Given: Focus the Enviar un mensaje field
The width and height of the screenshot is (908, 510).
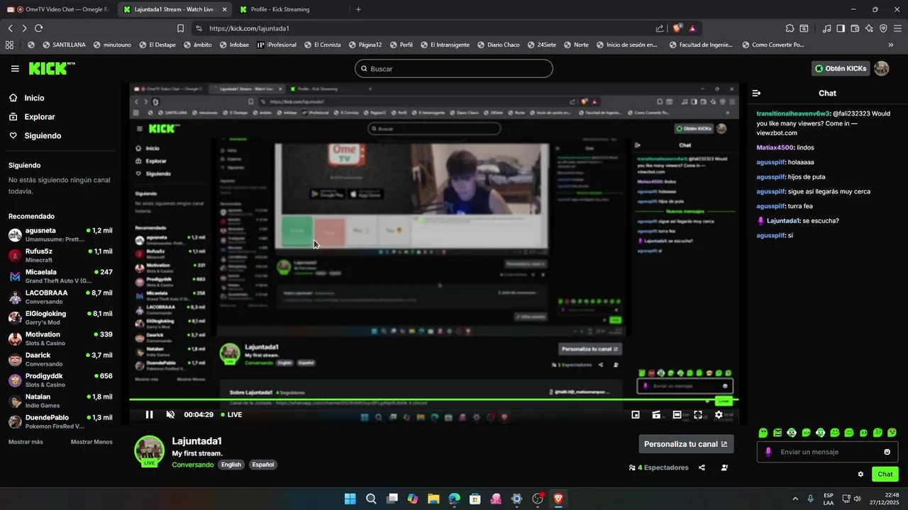Looking at the screenshot, I should (x=826, y=452).
